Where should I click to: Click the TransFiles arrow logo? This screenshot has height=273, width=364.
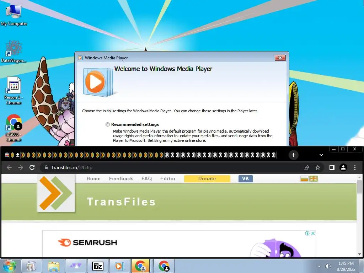(x=56, y=193)
